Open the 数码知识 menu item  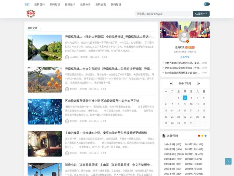coord(55,5)
